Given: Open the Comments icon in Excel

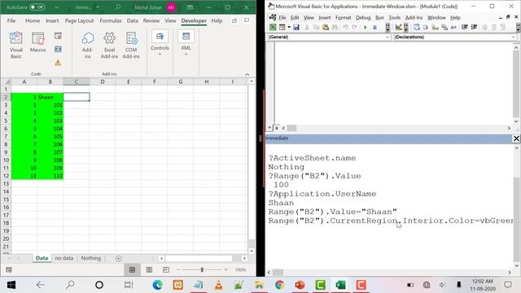Looking at the screenshot, I should coord(247,20).
